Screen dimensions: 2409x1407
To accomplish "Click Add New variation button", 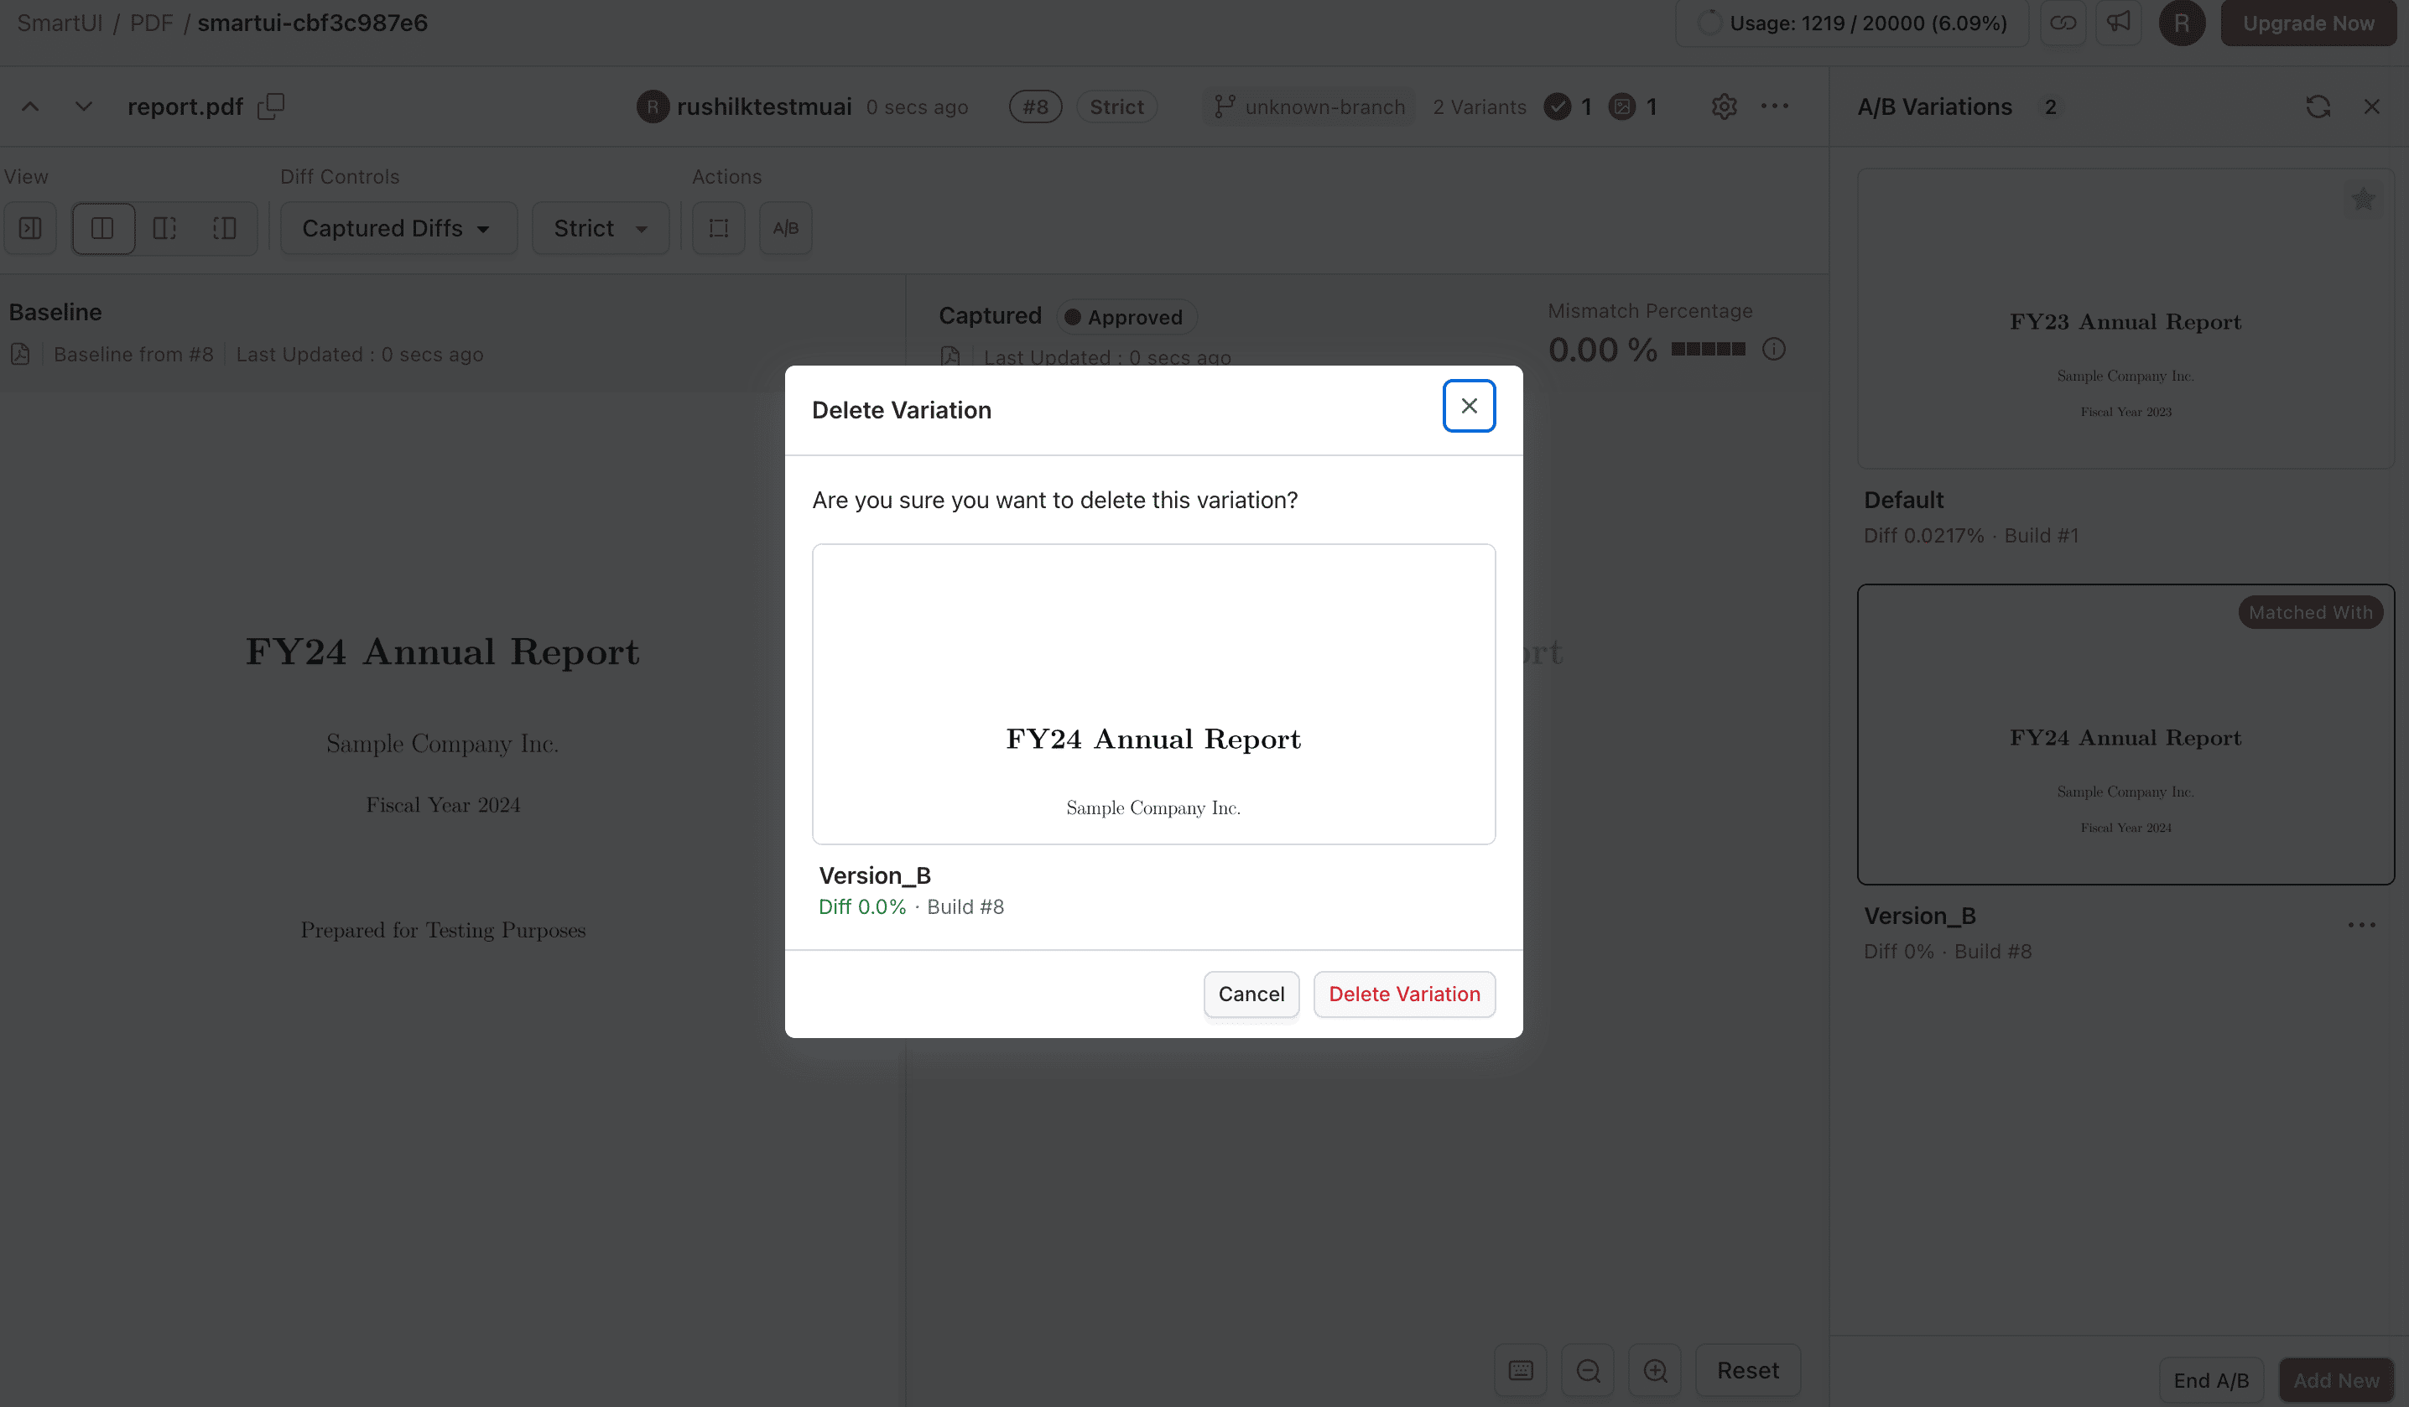I will (2336, 1380).
